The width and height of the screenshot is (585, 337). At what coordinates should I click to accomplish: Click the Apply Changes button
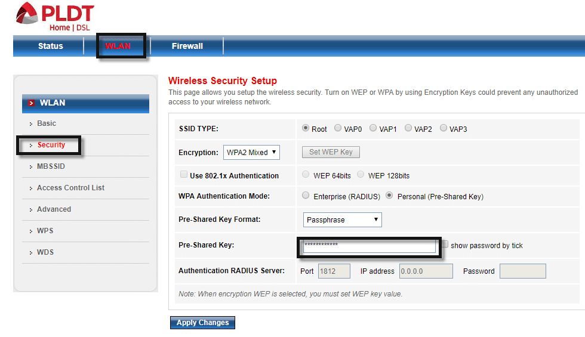202,323
